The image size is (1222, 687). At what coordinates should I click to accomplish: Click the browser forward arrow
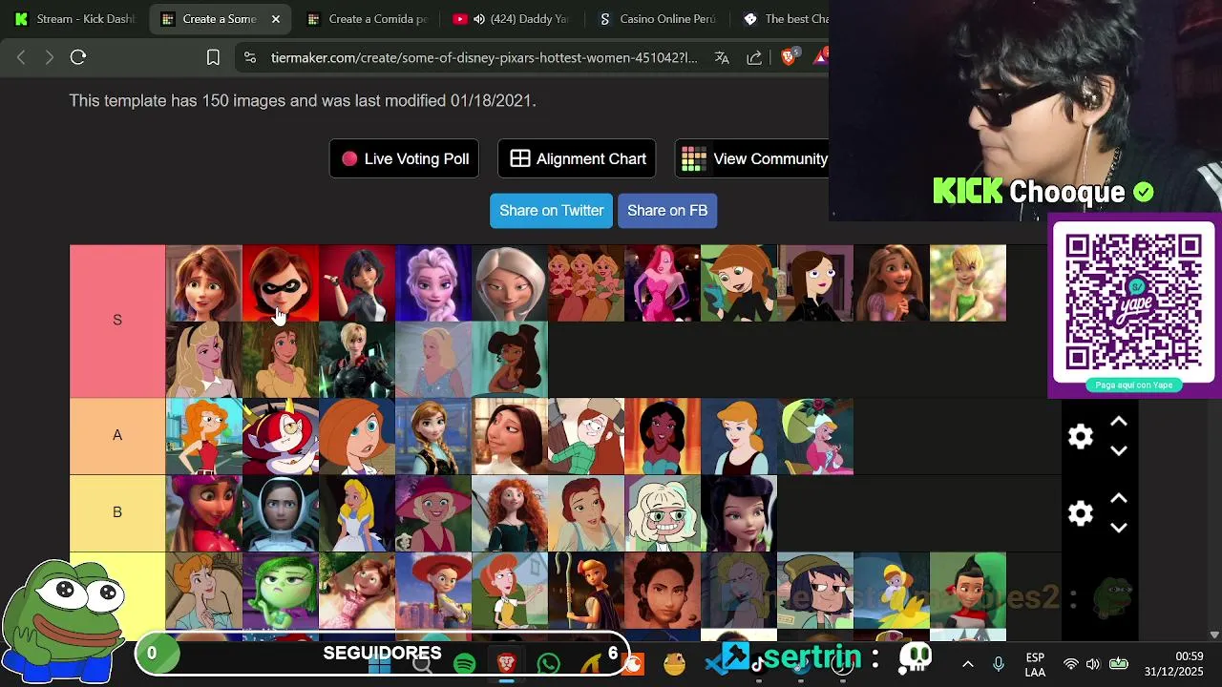pyautogui.click(x=50, y=57)
